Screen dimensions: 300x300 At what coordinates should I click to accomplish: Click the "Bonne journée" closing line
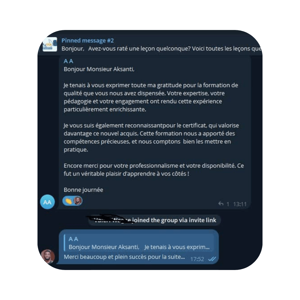[83, 190]
